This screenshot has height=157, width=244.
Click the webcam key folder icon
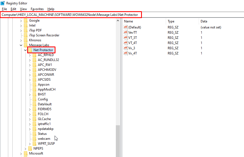pyautogui.click(x=35, y=139)
